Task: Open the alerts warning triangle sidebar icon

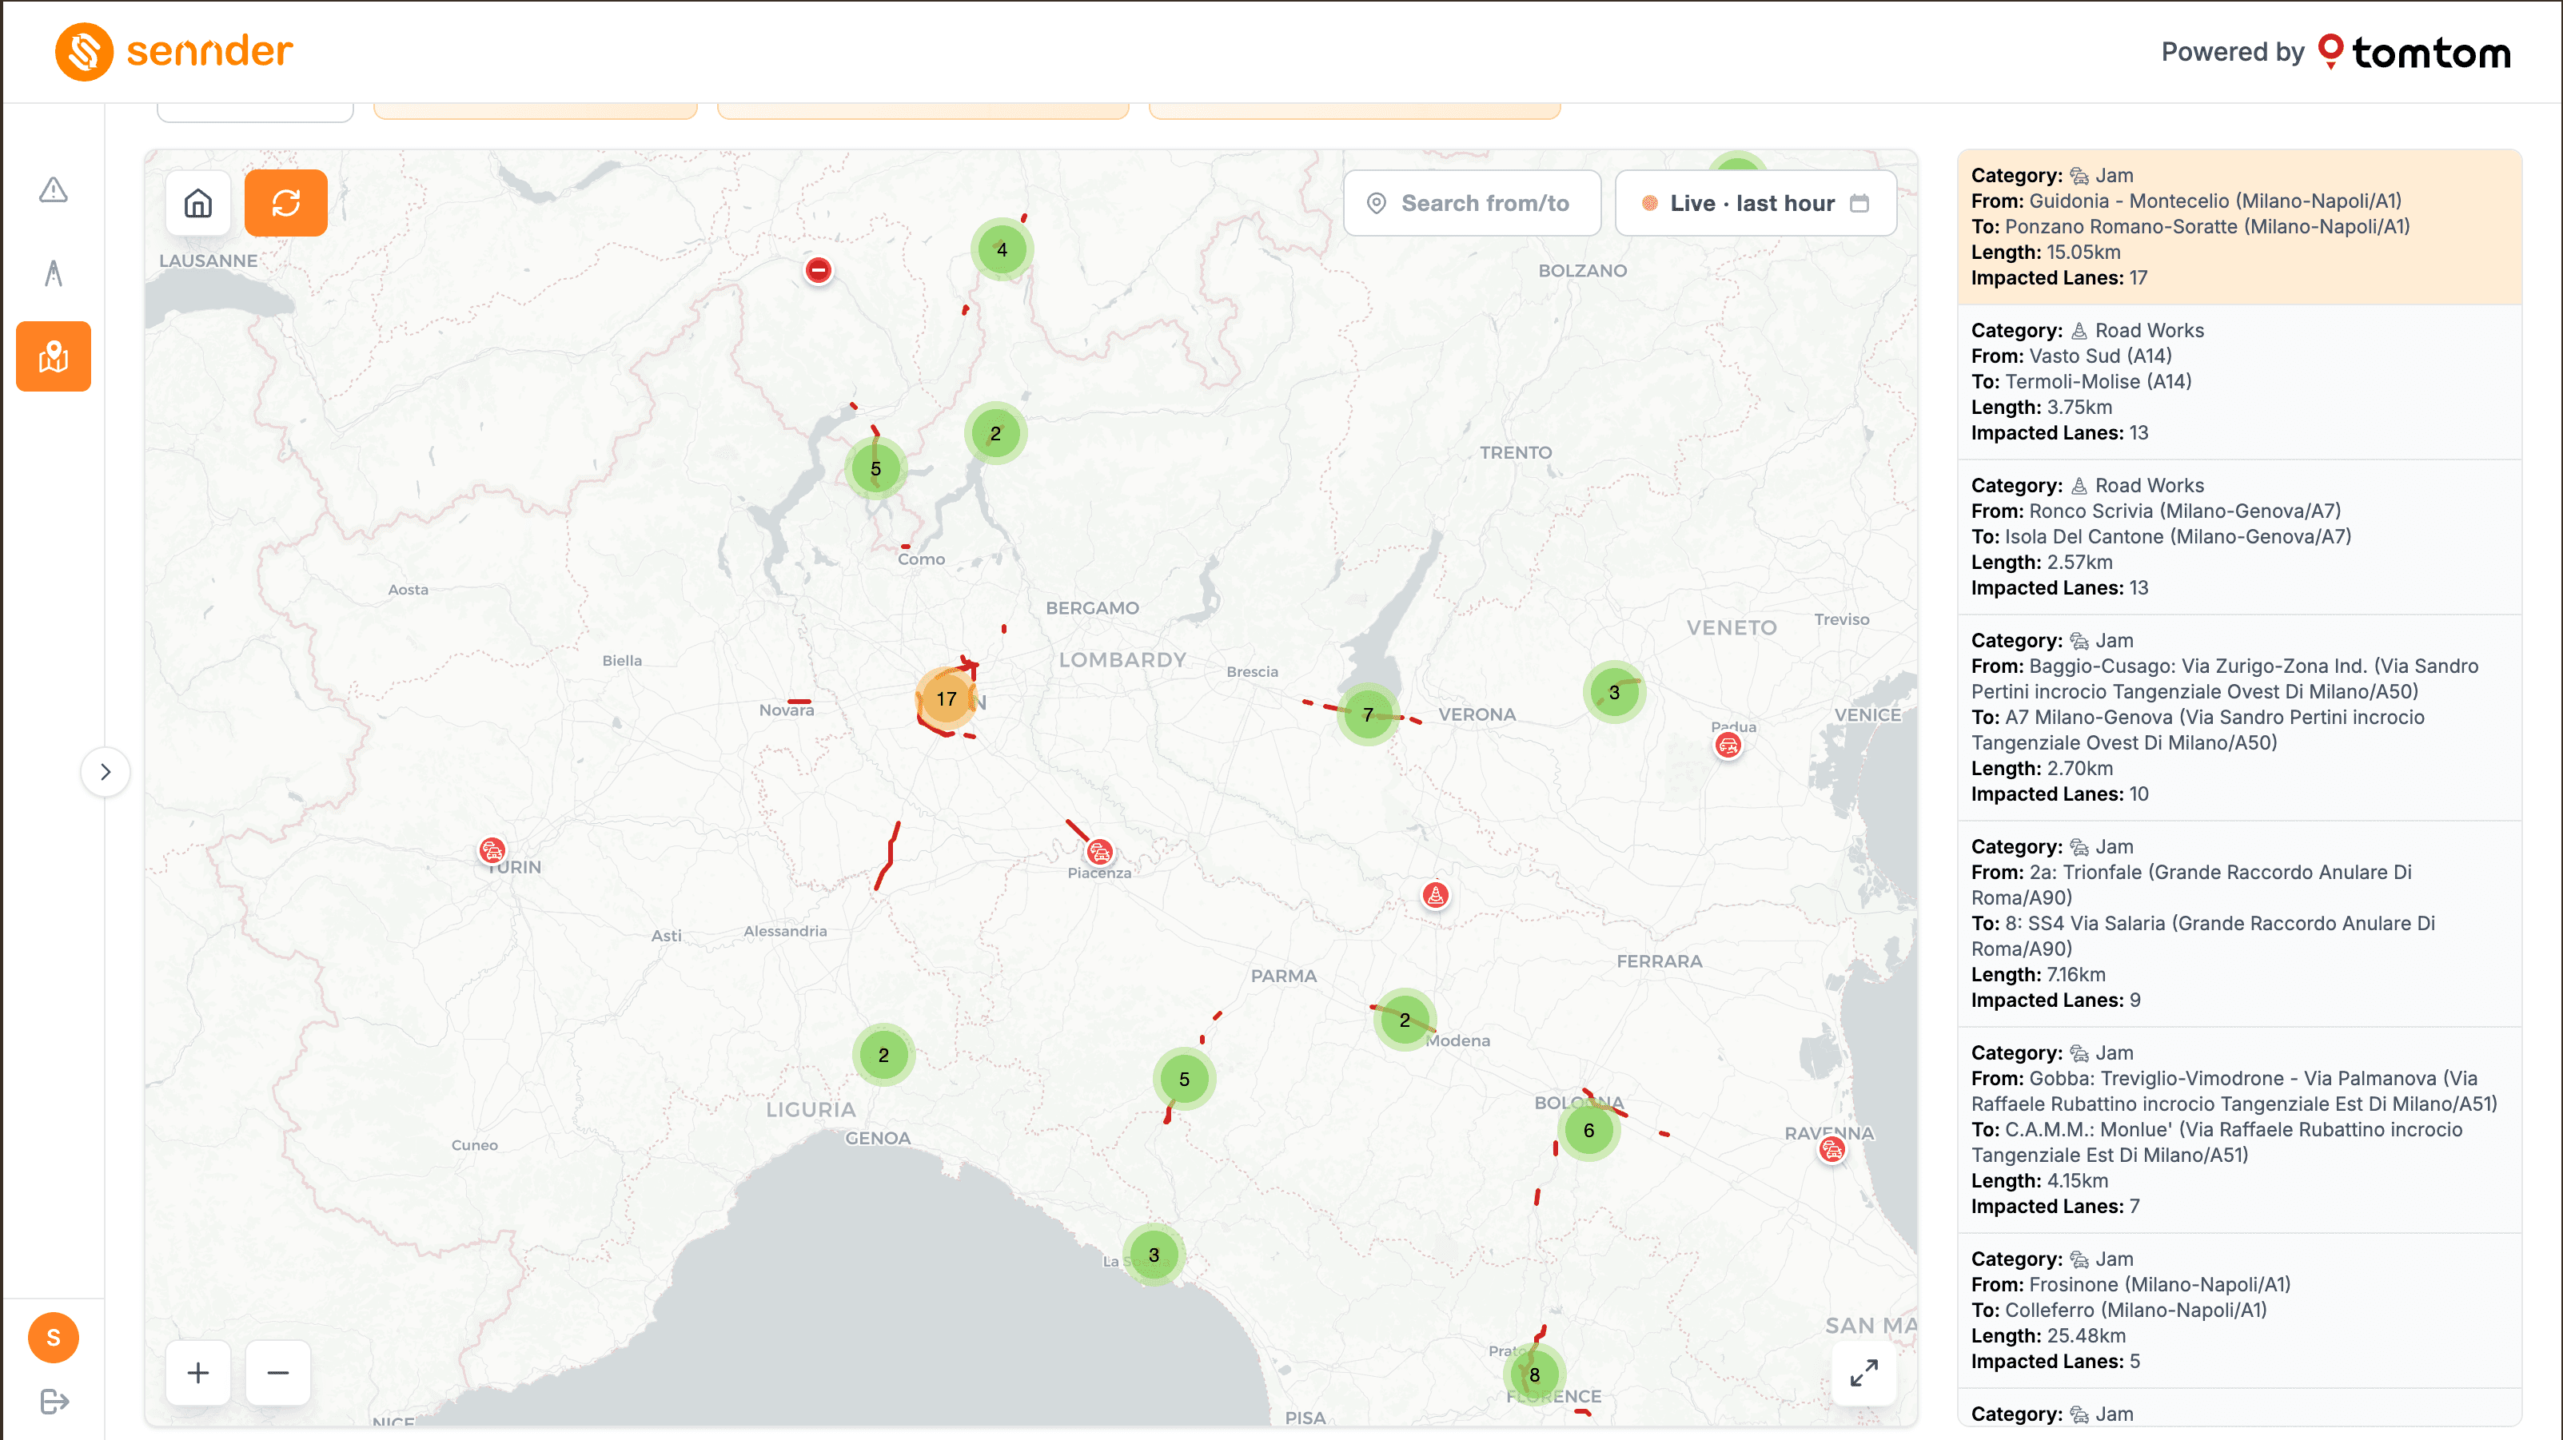Action: [54, 189]
